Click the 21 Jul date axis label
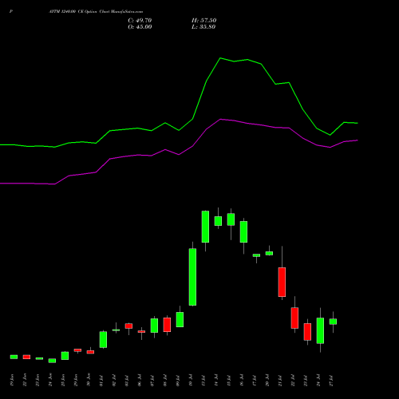 pos(280,380)
